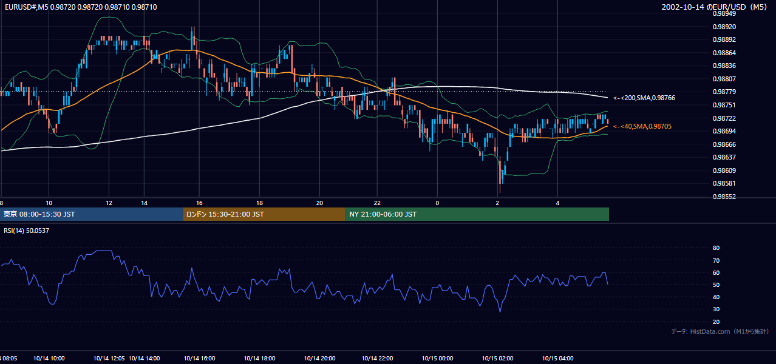This screenshot has height=364, width=776.
Task: Click the RSI scale value 70
Action: 716,260
